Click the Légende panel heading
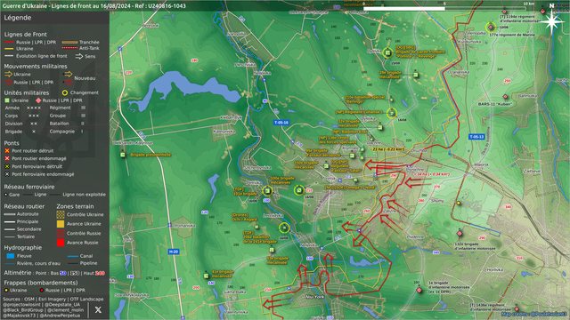 [18, 18]
